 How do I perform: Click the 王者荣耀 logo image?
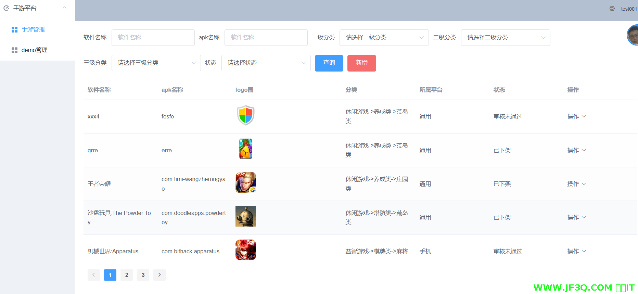(245, 182)
